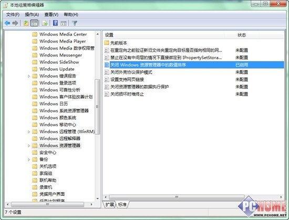Image resolution: width=289 pixels, height=220 pixels.
Task: Select 联机帮助 in the tree
Action: pos(48,180)
